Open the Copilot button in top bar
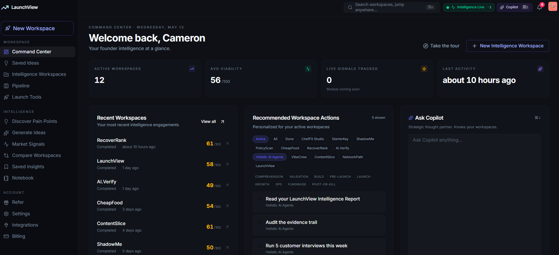559x255 pixels. 514,7
